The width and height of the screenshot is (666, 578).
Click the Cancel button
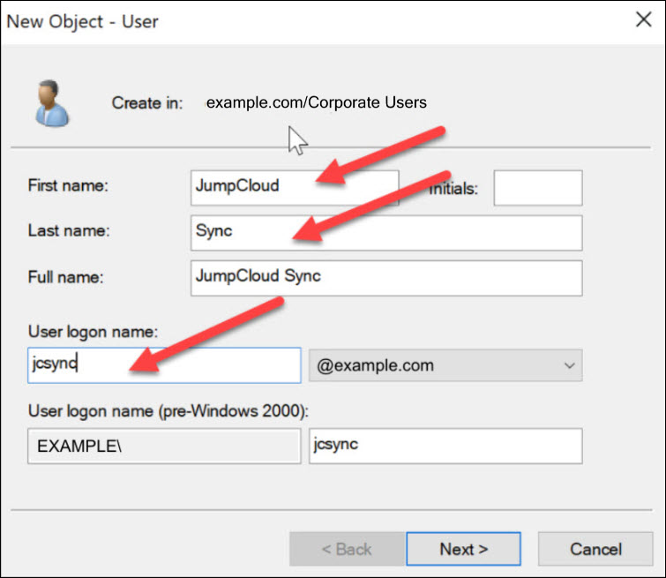point(595,549)
